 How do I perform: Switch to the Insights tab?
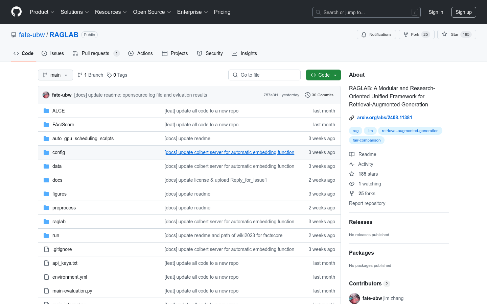(x=244, y=53)
